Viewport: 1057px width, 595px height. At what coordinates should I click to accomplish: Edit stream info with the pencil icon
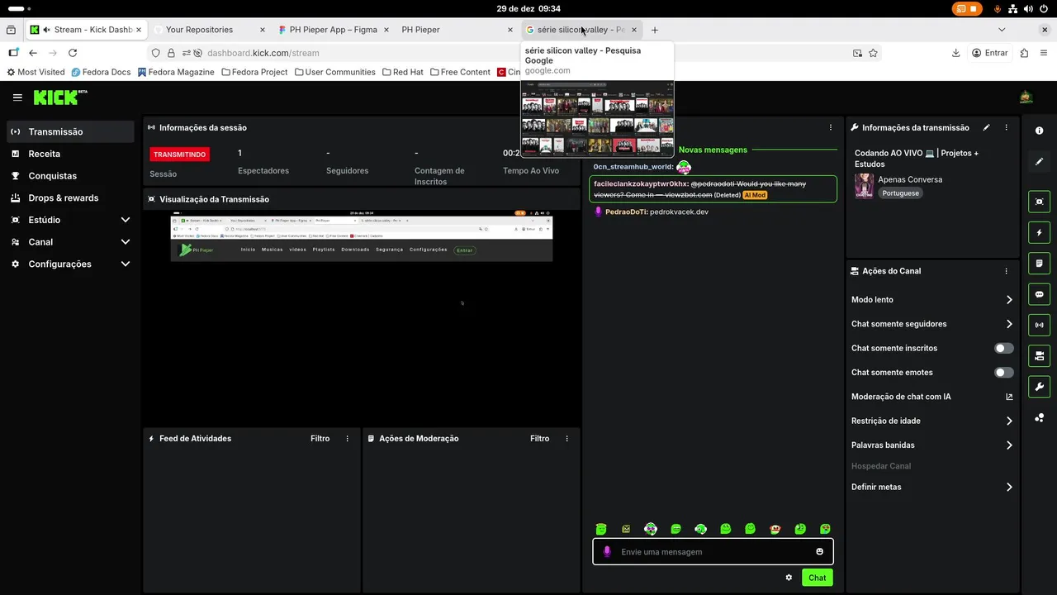(x=986, y=127)
